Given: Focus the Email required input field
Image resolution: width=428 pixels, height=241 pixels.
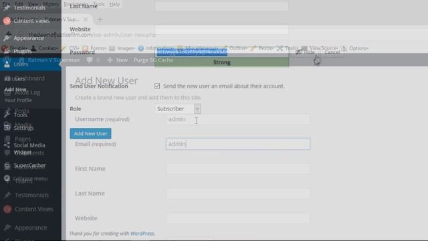Looking at the screenshot, I should click(238, 144).
